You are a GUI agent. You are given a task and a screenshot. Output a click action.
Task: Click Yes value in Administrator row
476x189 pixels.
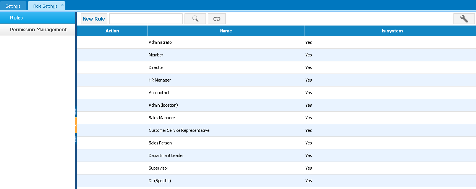click(309, 42)
